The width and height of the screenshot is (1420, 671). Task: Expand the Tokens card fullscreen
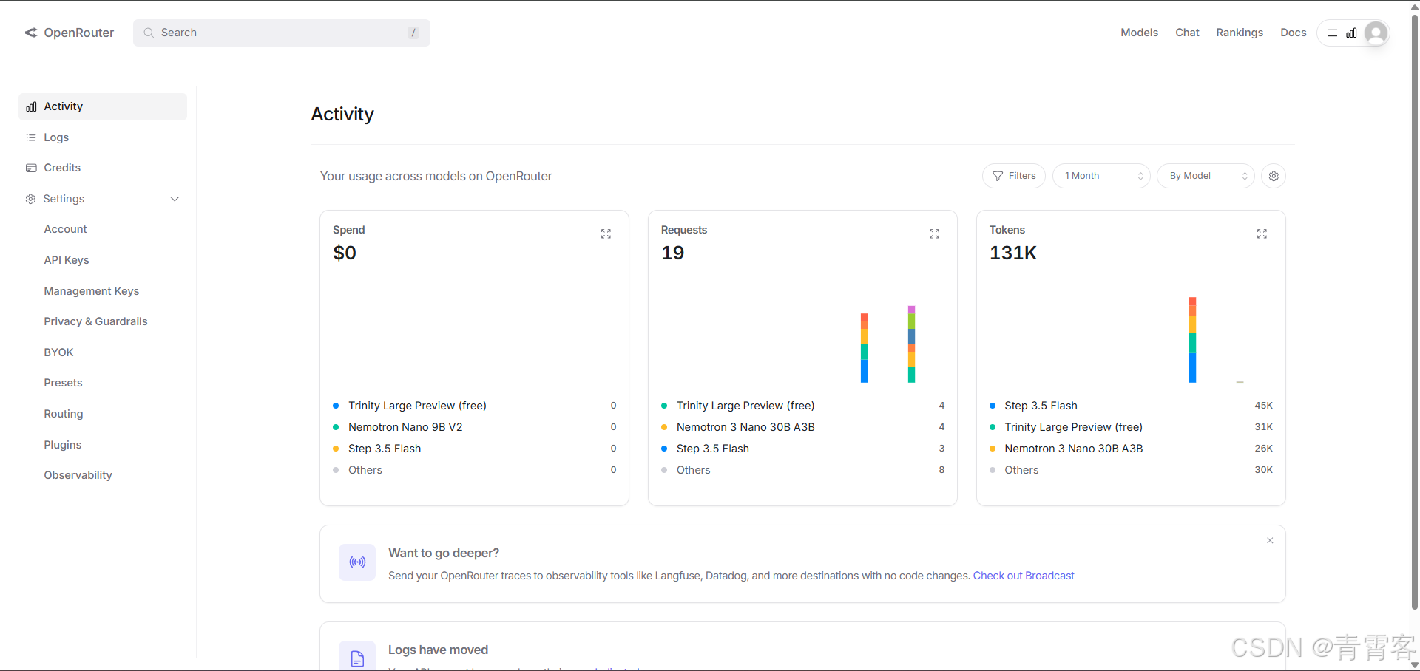point(1262,234)
